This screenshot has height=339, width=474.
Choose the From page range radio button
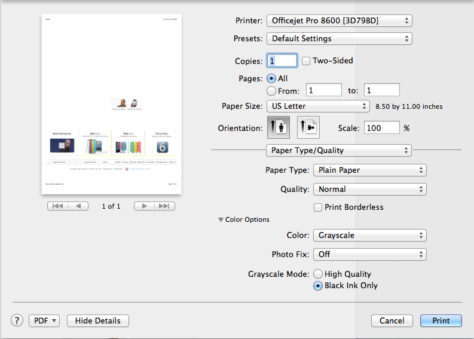point(271,91)
